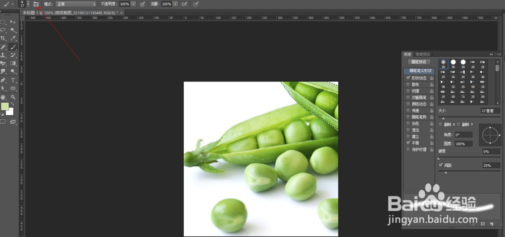Open the 不透明度 slider dropdown
Image resolution: width=505 pixels, height=237 pixels.
tap(133, 4)
